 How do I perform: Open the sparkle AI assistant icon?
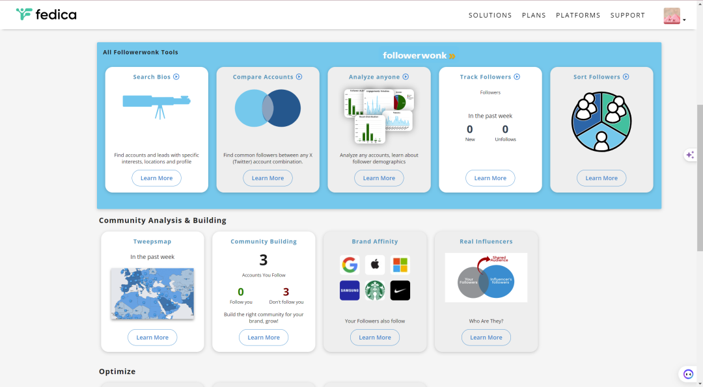coord(690,155)
